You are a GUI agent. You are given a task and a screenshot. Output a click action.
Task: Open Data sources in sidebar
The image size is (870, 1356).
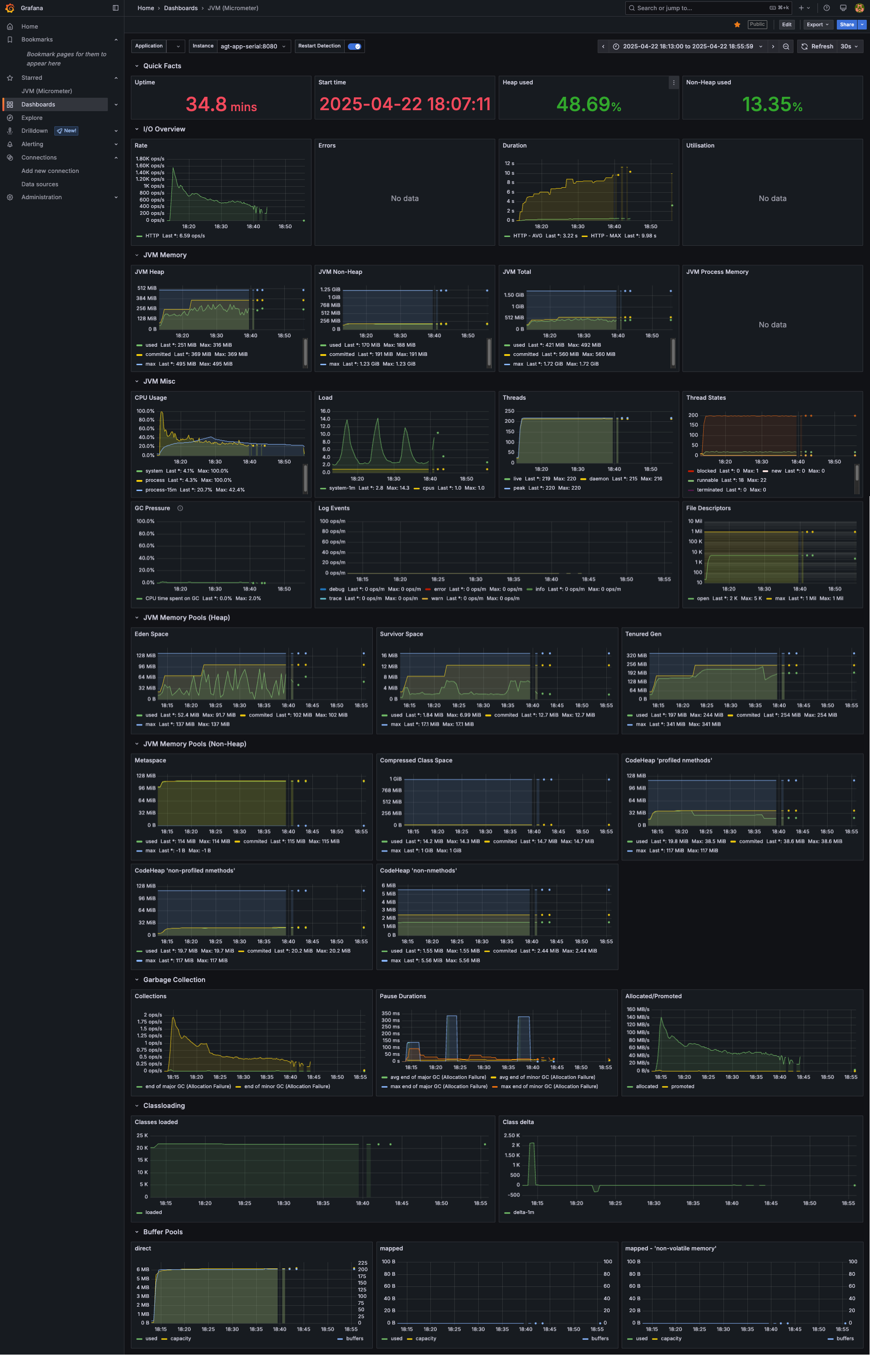coord(40,184)
